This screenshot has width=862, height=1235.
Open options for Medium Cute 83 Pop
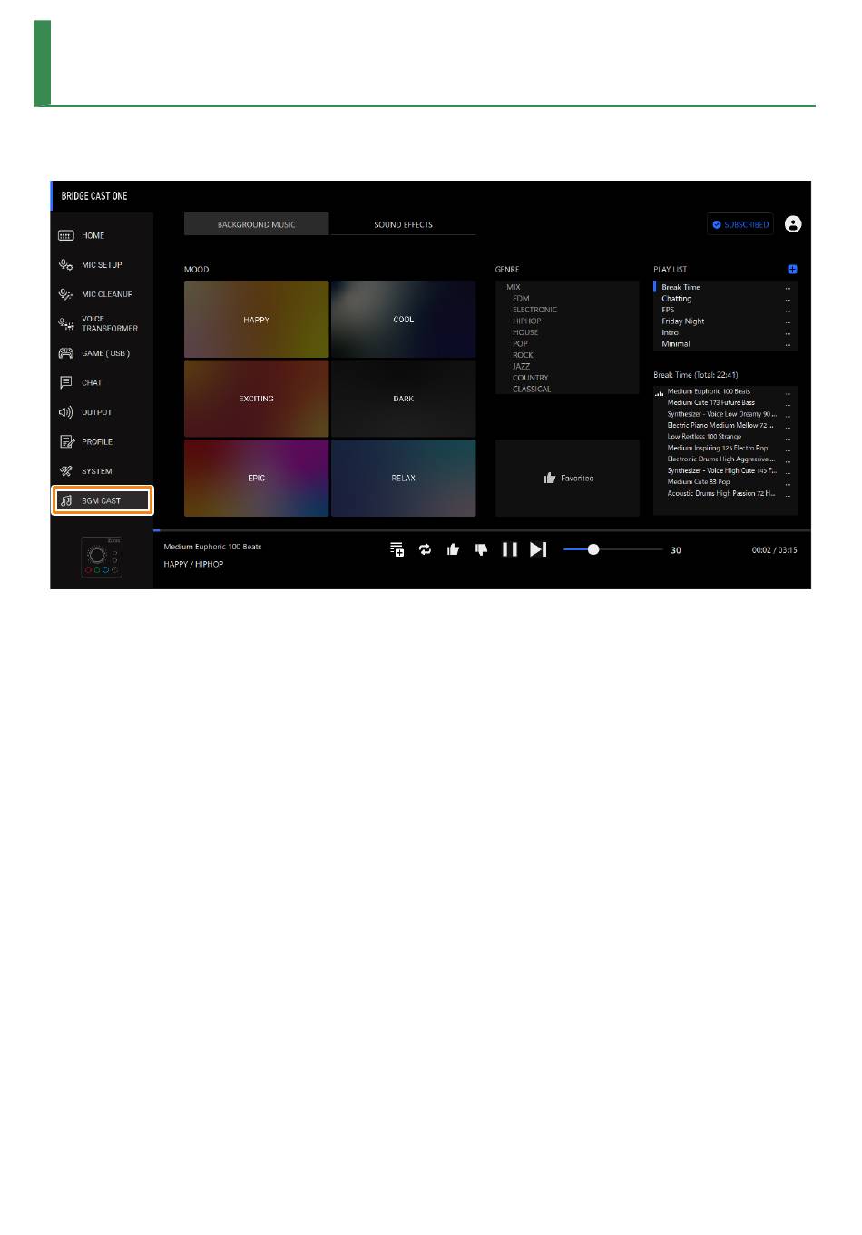788,483
